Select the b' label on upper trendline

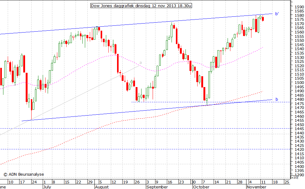click(277, 14)
